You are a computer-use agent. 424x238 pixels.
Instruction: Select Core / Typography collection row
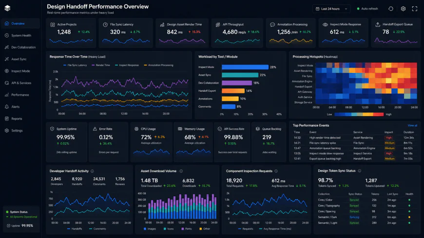366,205
